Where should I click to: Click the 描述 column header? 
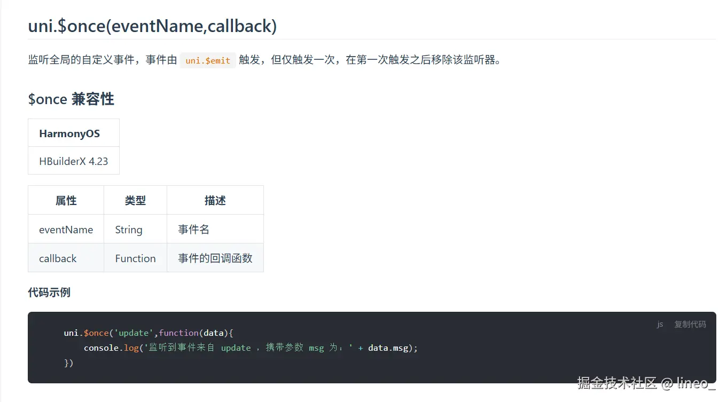tap(215, 201)
